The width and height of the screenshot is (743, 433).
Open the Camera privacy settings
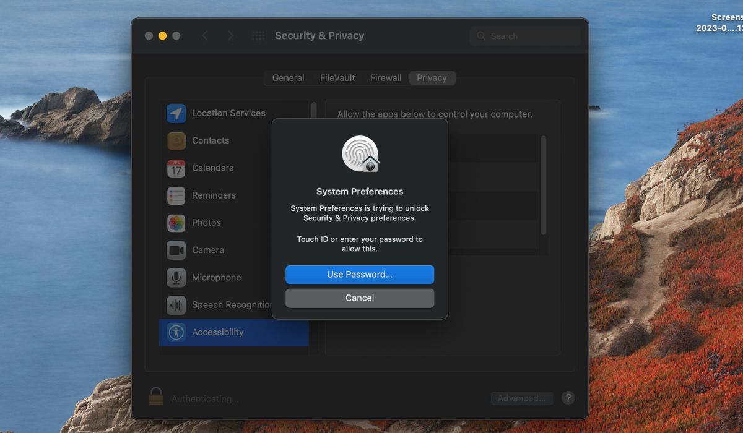point(209,250)
